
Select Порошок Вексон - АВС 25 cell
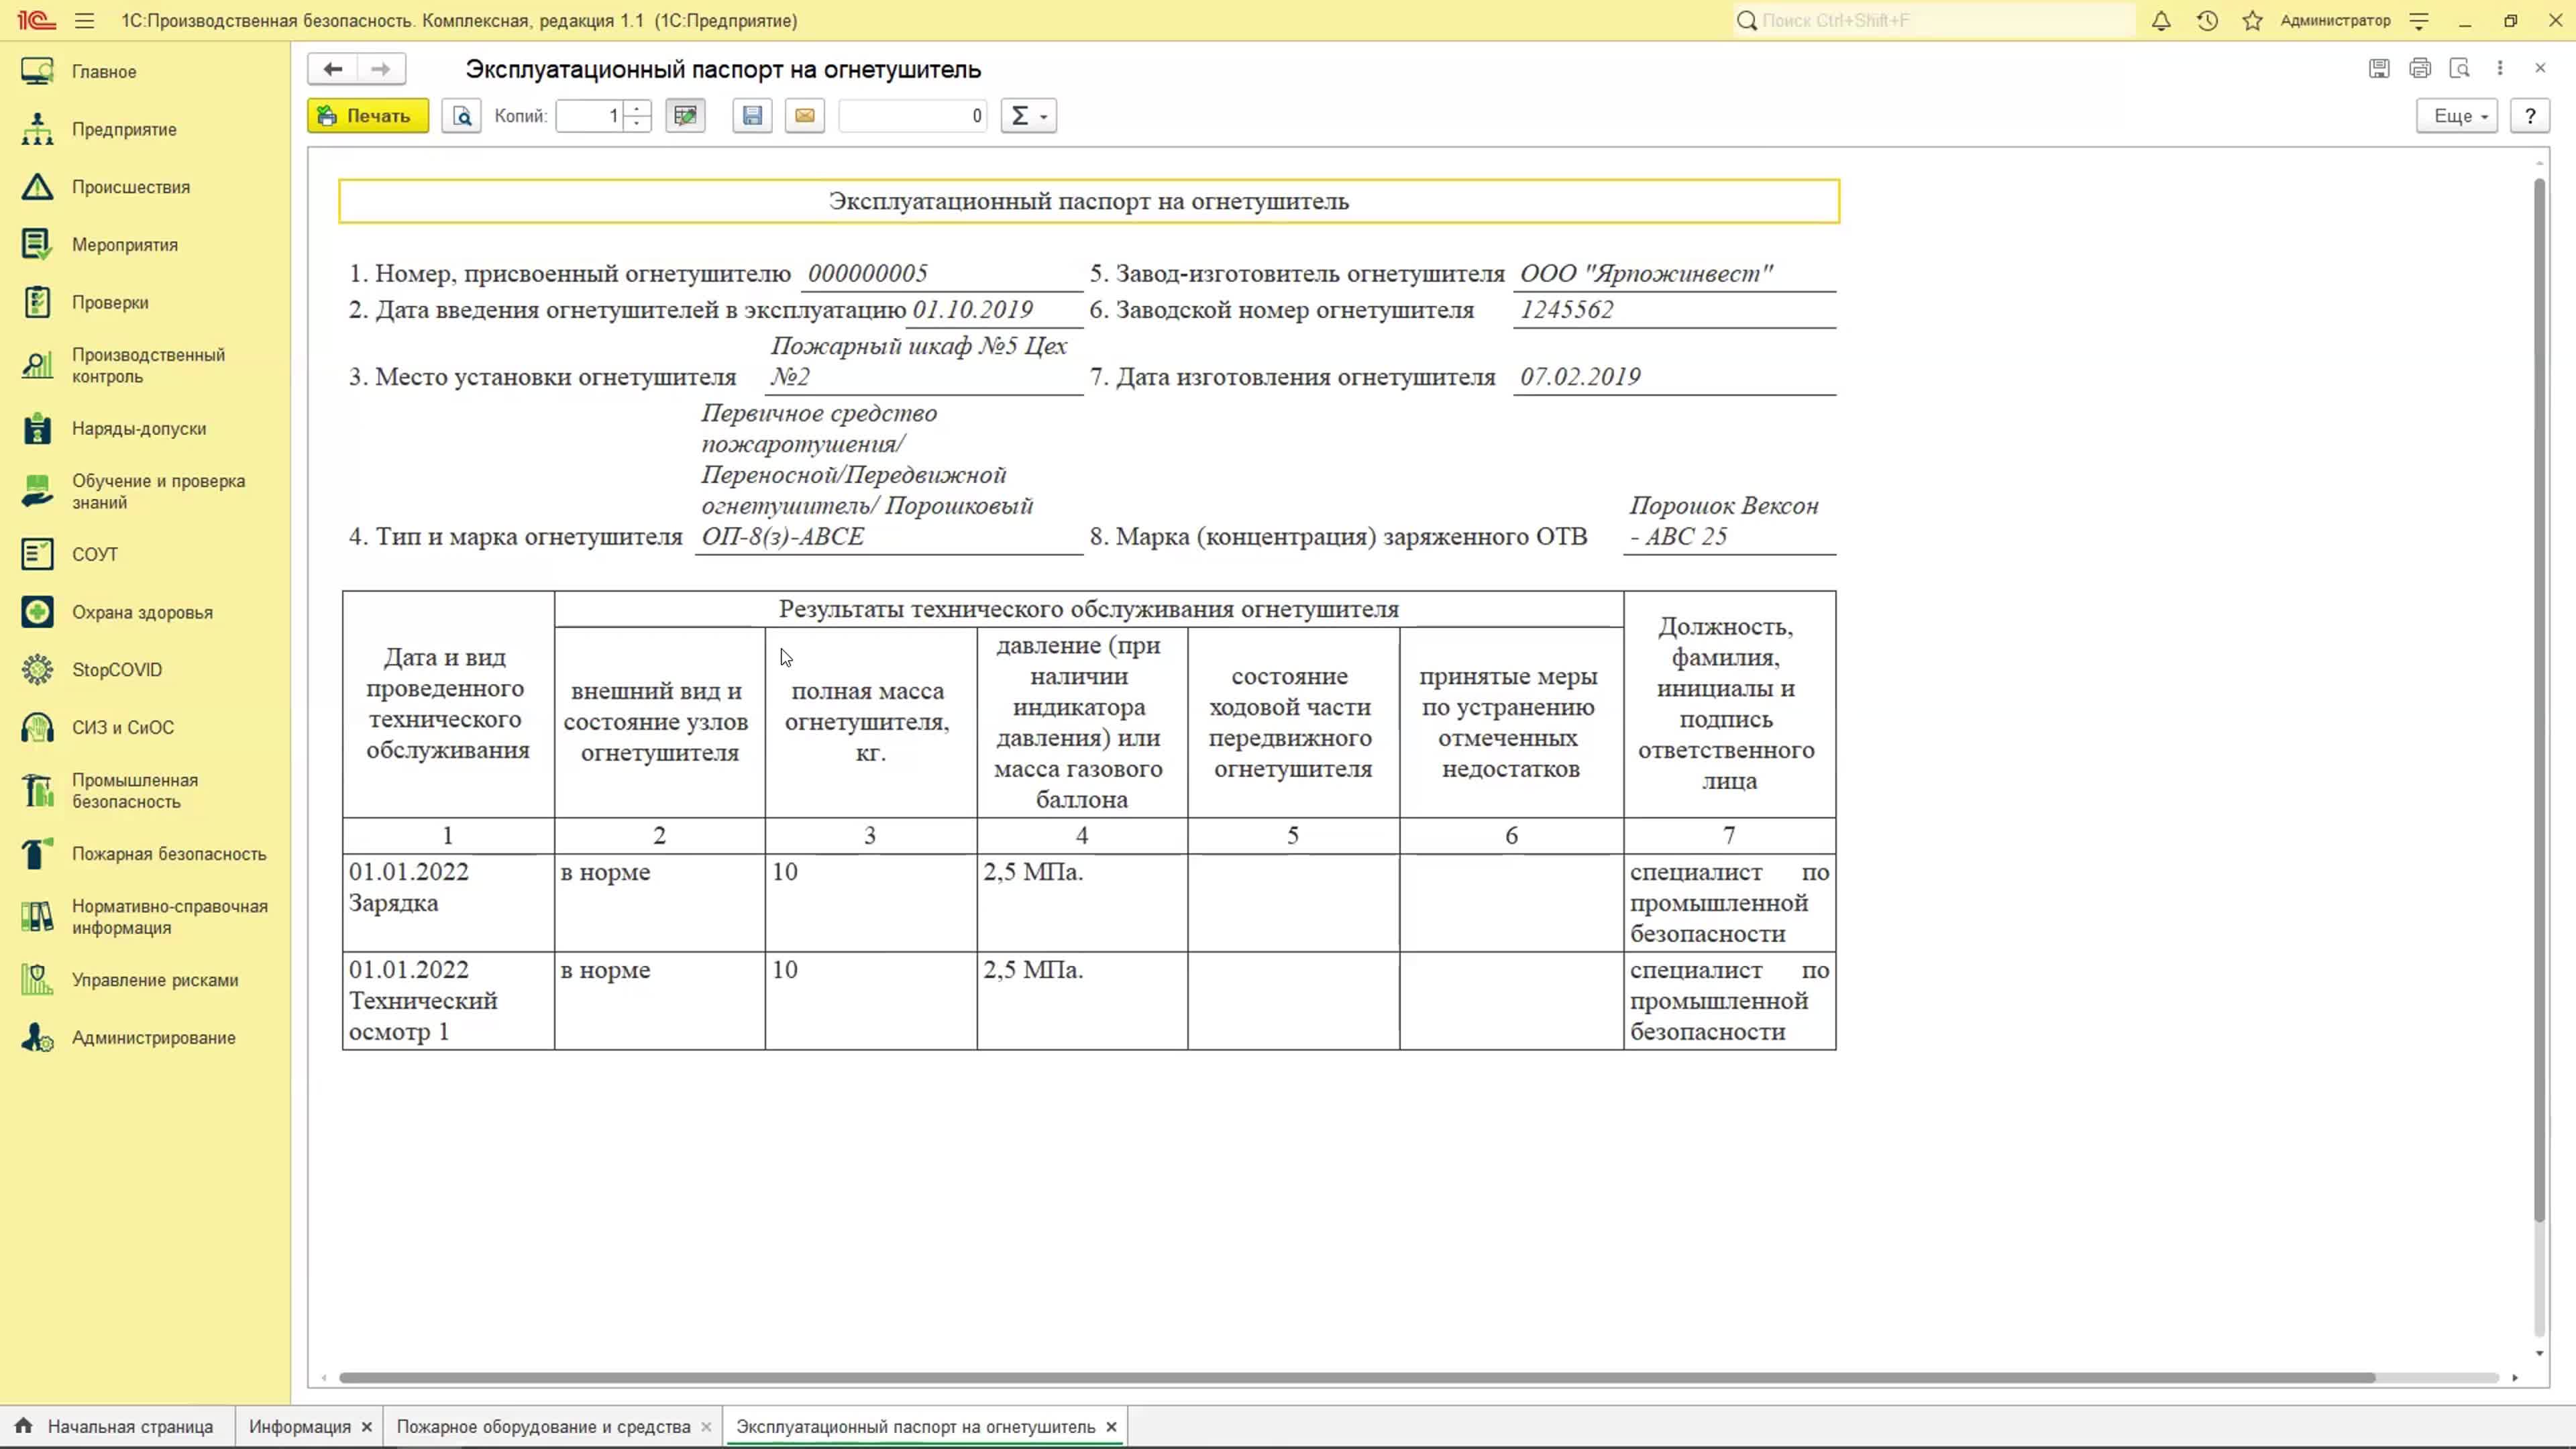1730,521
